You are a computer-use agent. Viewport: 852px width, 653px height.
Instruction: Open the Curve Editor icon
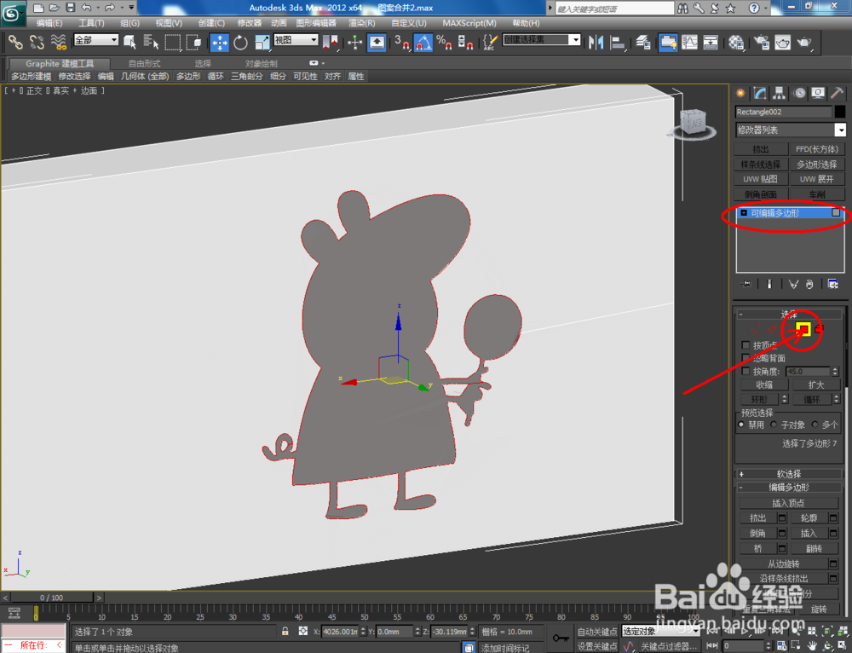tap(689, 42)
